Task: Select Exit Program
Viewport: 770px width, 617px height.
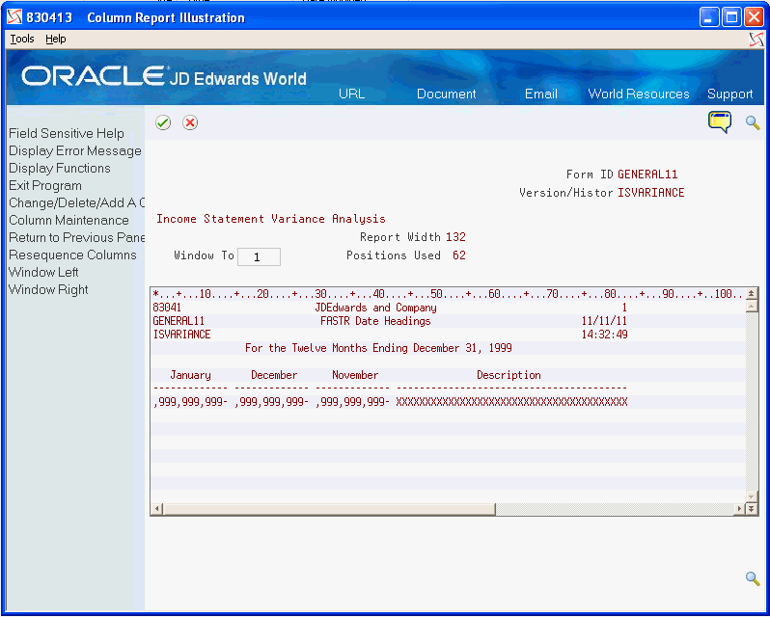Action: 45,185
